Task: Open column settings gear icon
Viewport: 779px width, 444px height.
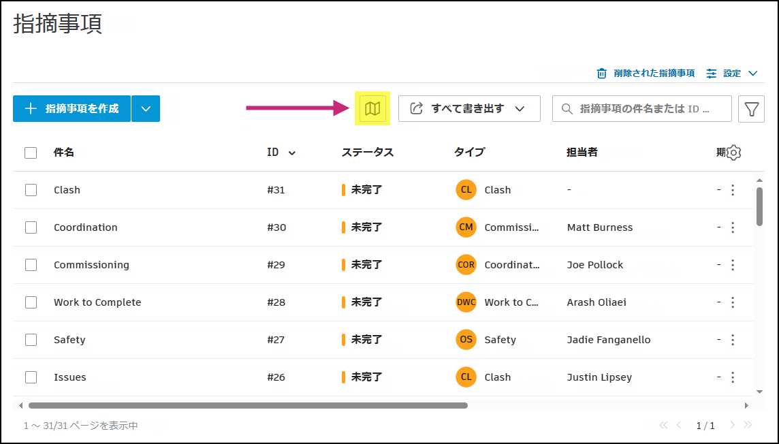Action: tap(733, 153)
